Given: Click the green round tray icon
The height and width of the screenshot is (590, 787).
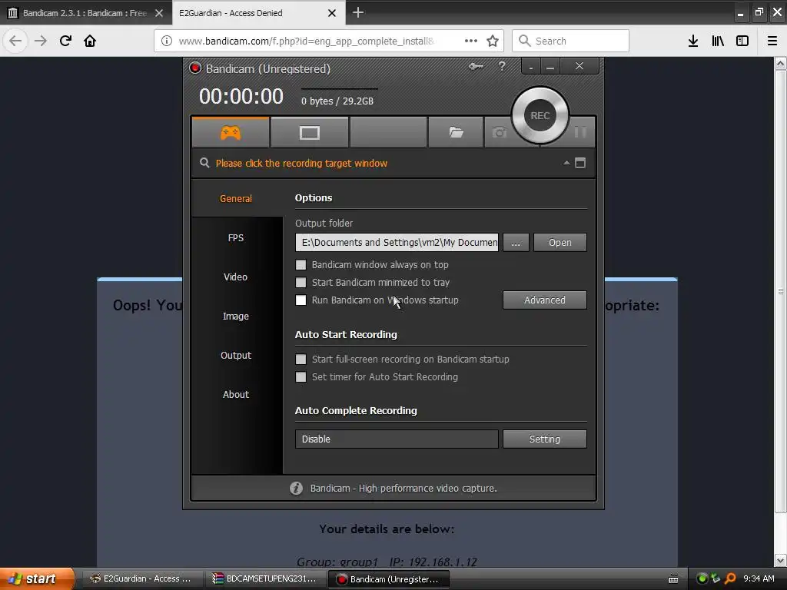Looking at the screenshot, I should point(702,578).
